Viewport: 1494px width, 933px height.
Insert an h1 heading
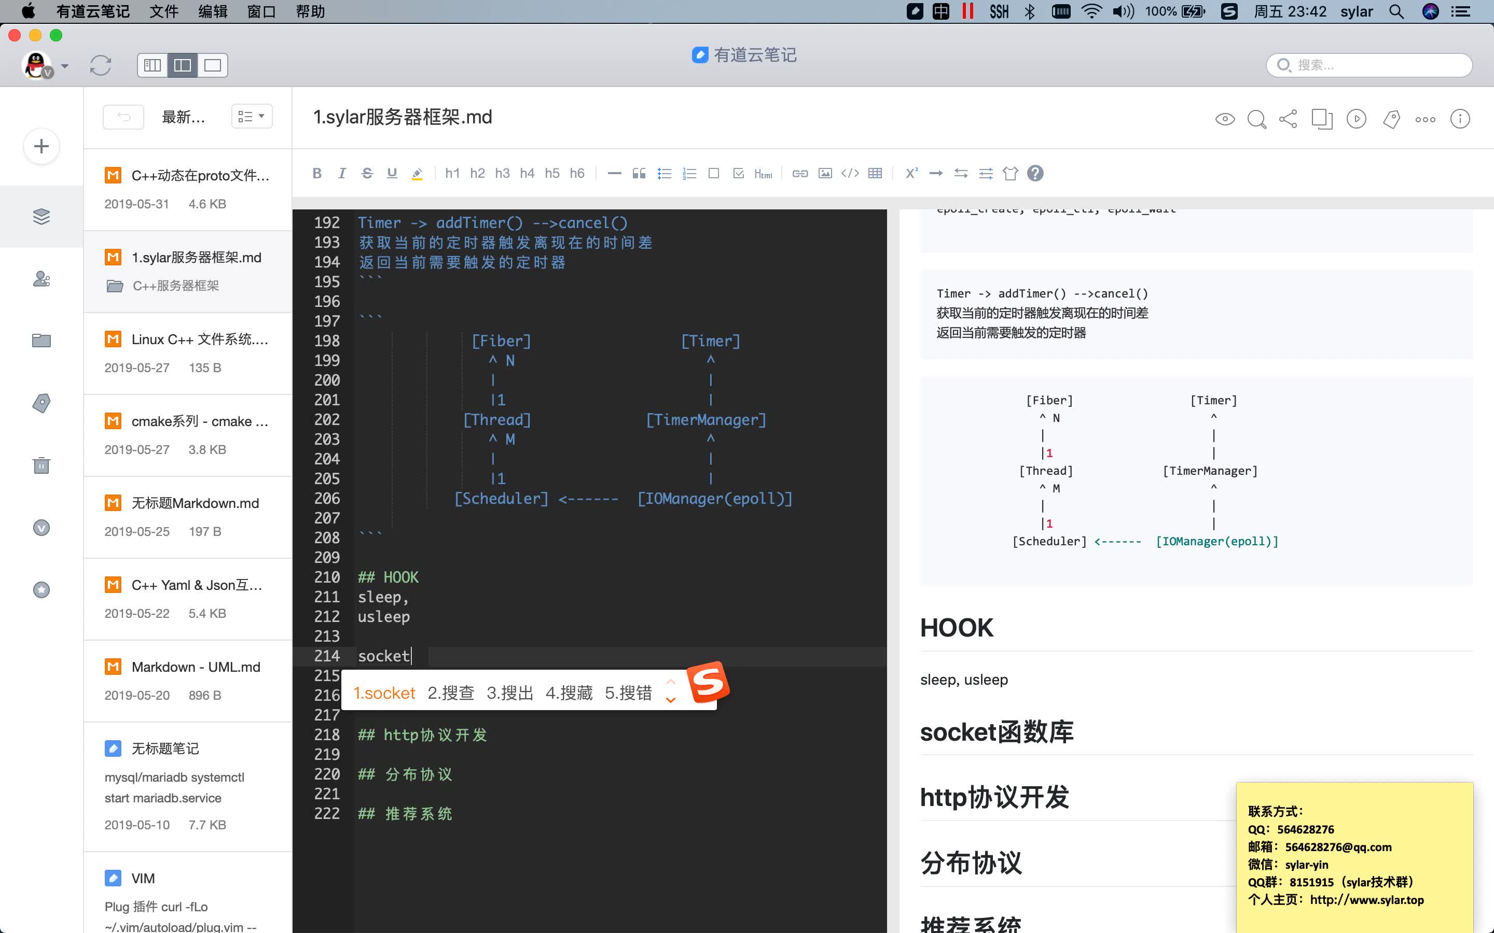(452, 174)
